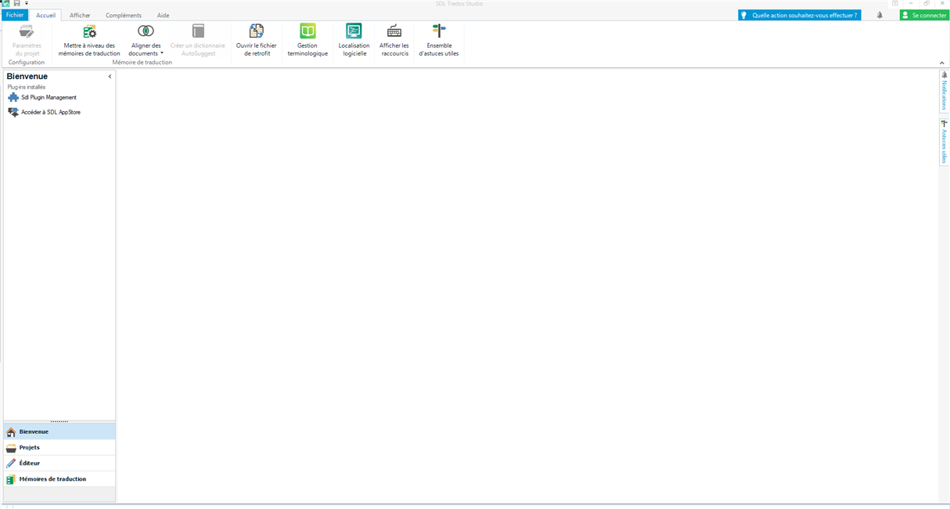Click Afficher les raccourcis
Viewport: 950px width, 509px height.
[394, 39]
